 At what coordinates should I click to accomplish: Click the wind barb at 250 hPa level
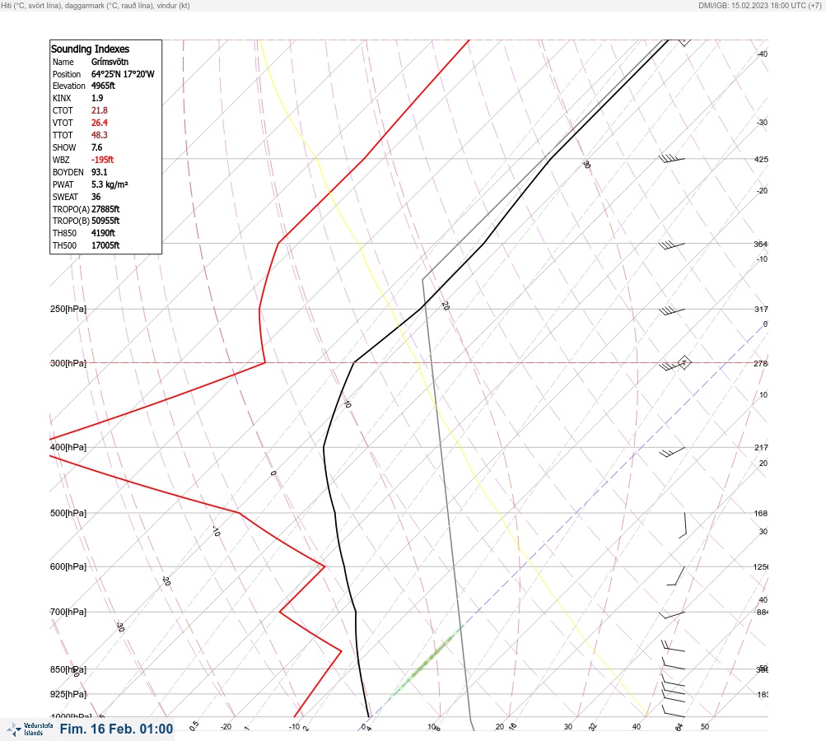tap(672, 310)
